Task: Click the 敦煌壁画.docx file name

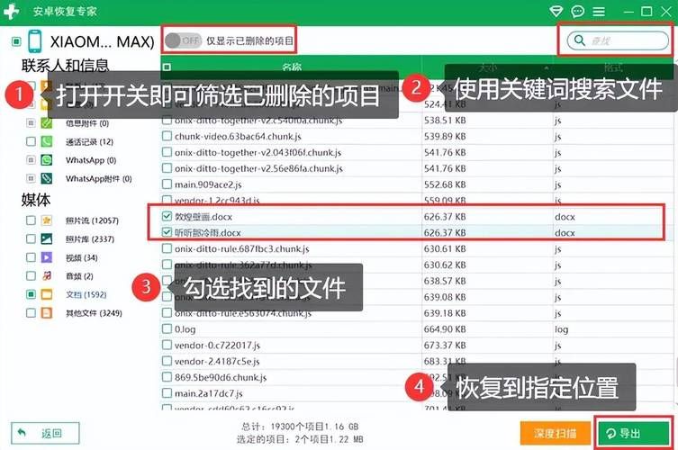Action: click(203, 217)
